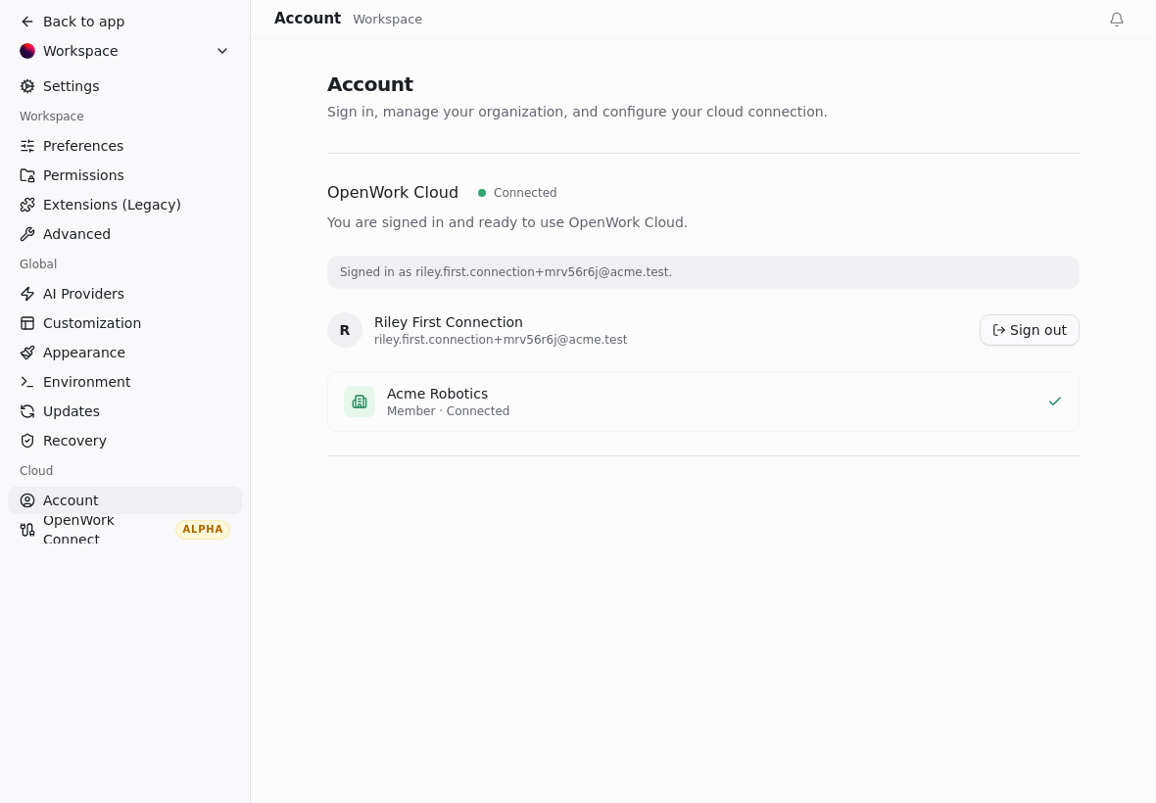Image resolution: width=1156 pixels, height=803 pixels.
Task: Click the Permissions folder-lock icon
Action: tap(27, 175)
